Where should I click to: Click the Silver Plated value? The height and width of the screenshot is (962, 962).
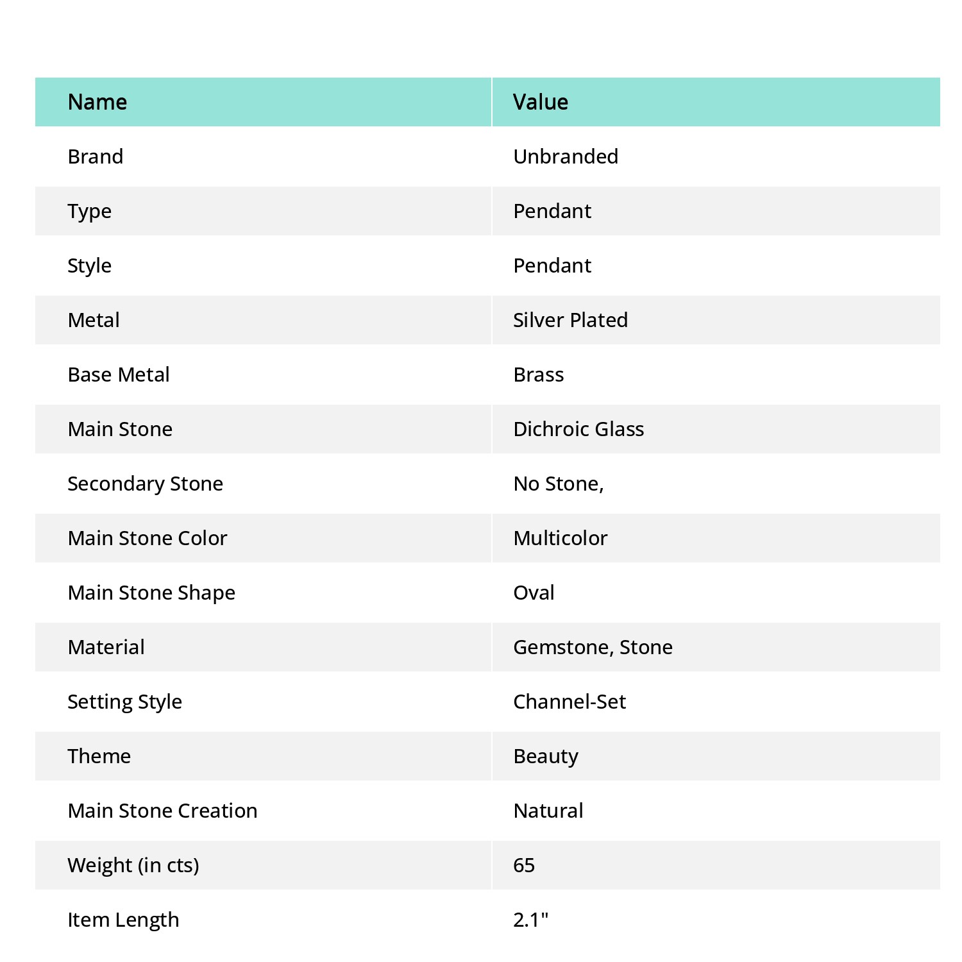[x=570, y=320]
